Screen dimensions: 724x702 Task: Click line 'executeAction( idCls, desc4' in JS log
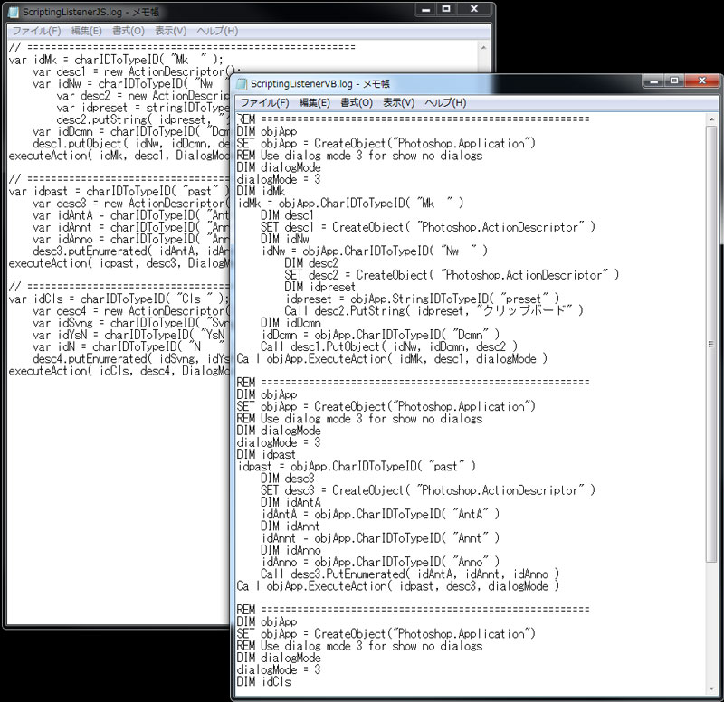pos(119,371)
